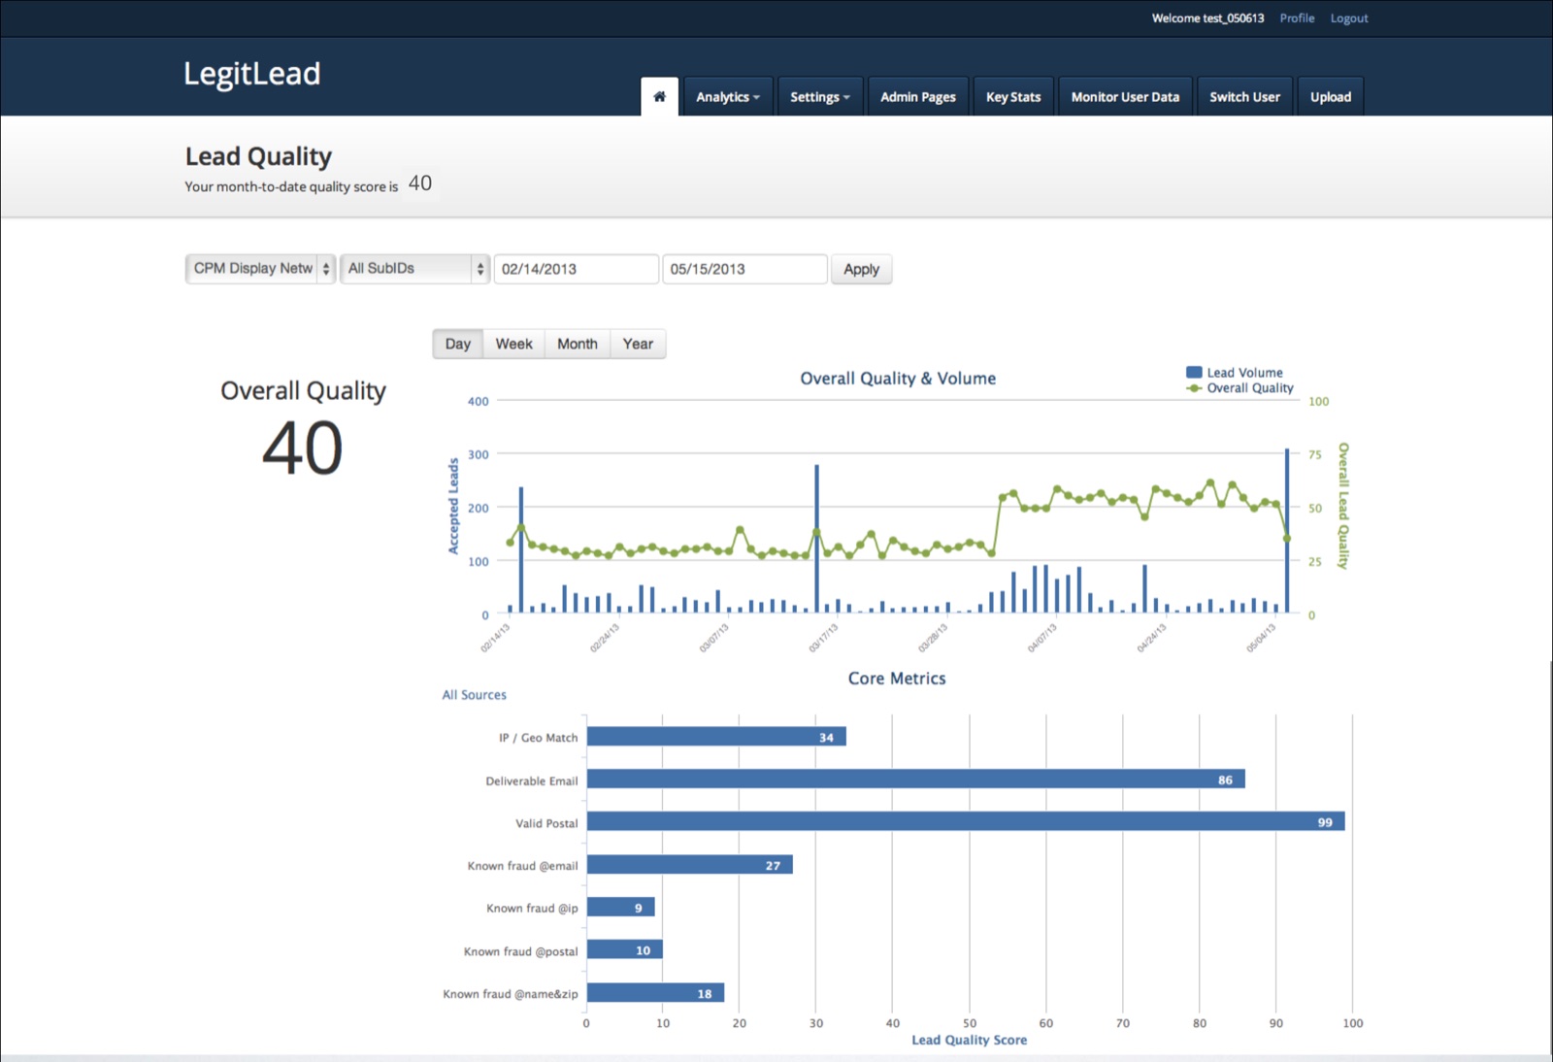
Task: Open the Upload tab
Action: [1331, 96]
